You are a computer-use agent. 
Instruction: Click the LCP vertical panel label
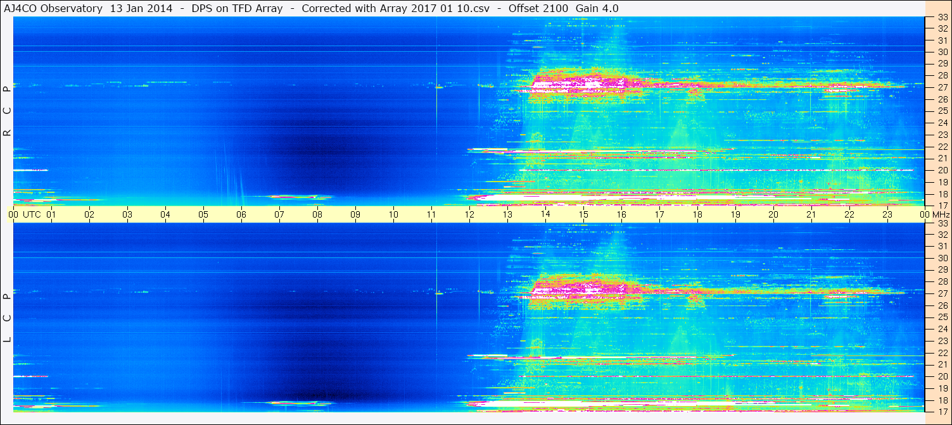point(7,317)
